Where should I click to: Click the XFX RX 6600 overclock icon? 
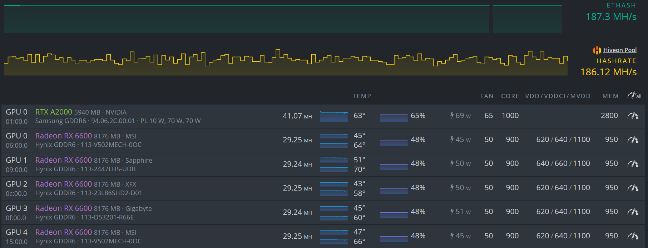coord(633,188)
